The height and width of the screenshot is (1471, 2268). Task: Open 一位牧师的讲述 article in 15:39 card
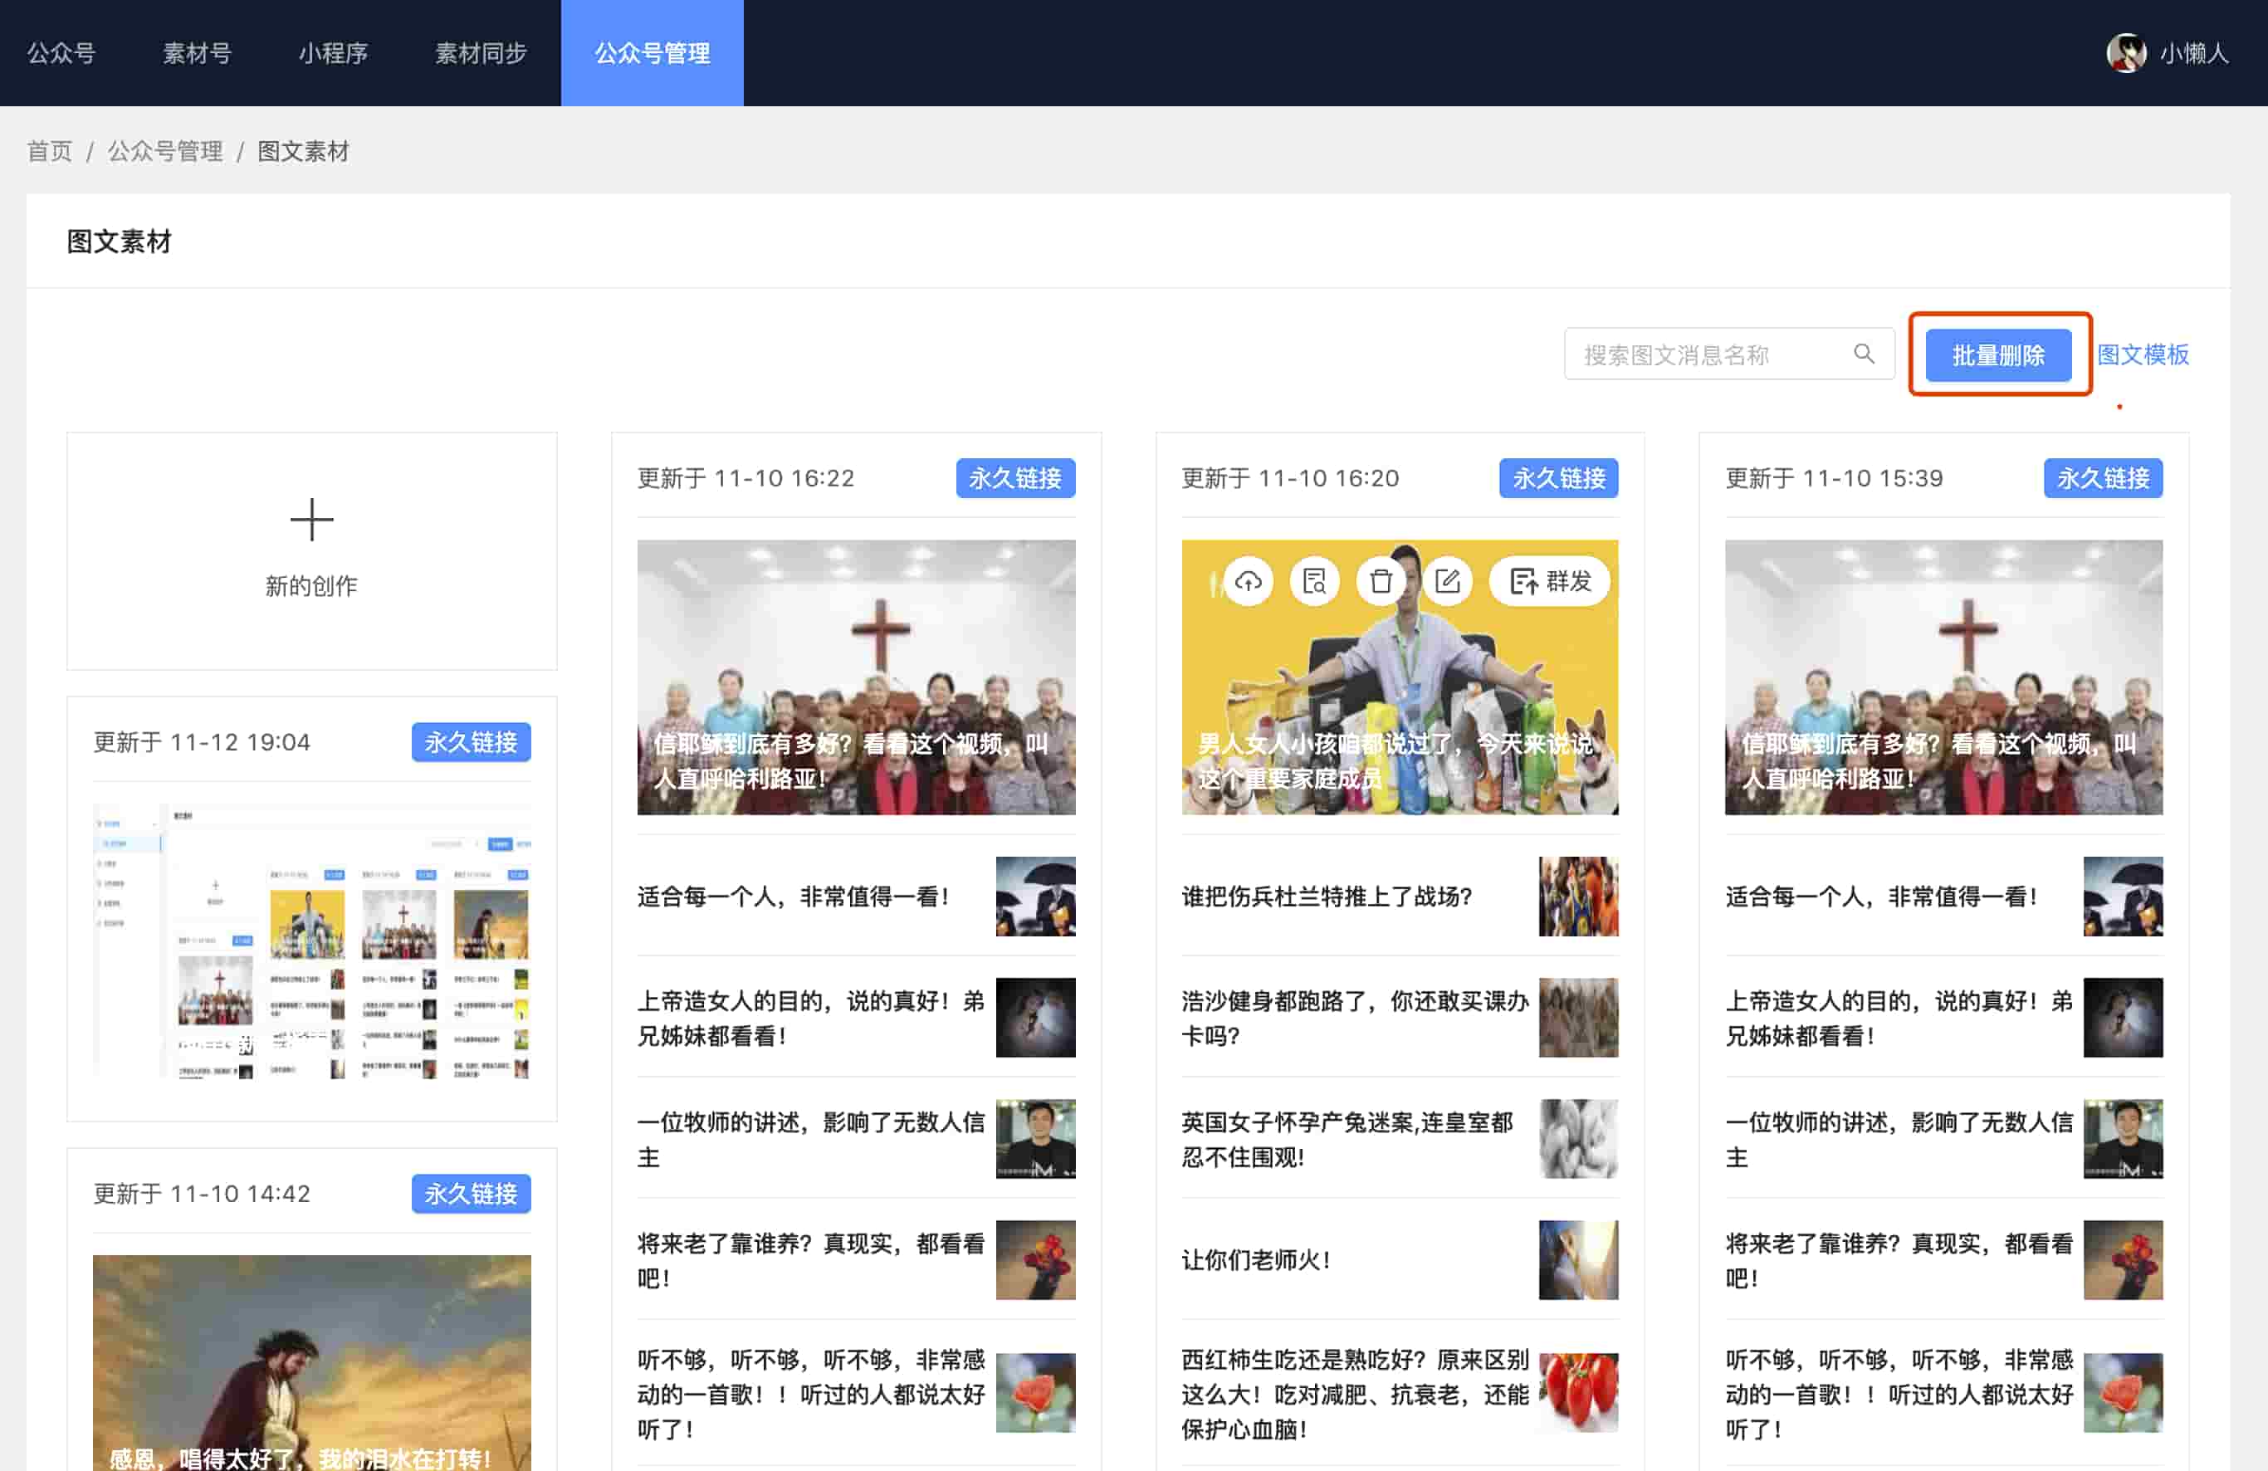[x=1899, y=1140]
